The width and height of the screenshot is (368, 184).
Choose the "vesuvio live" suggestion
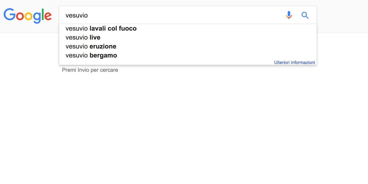(x=83, y=37)
